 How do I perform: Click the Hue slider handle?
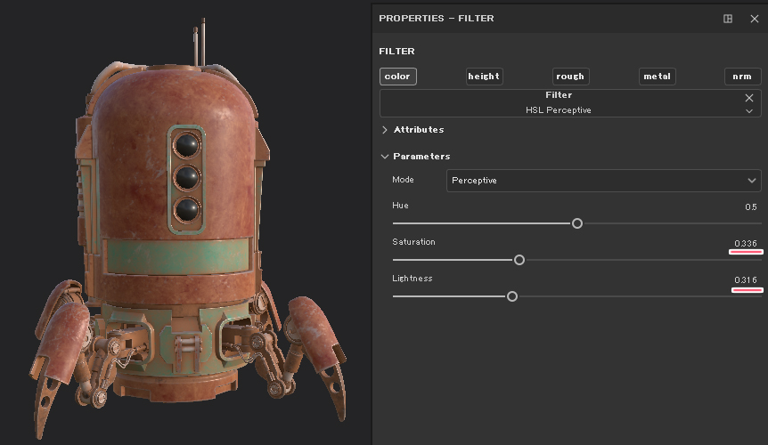pos(577,223)
